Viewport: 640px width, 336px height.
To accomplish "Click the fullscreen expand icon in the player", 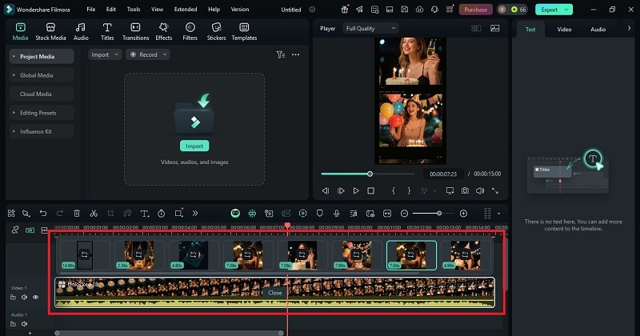I will pyautogui.click(x=495, y=190).
